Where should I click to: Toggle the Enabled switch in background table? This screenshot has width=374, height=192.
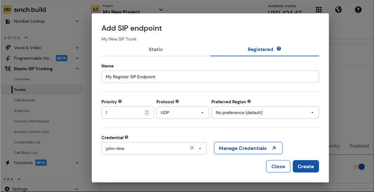click(359, 166)
